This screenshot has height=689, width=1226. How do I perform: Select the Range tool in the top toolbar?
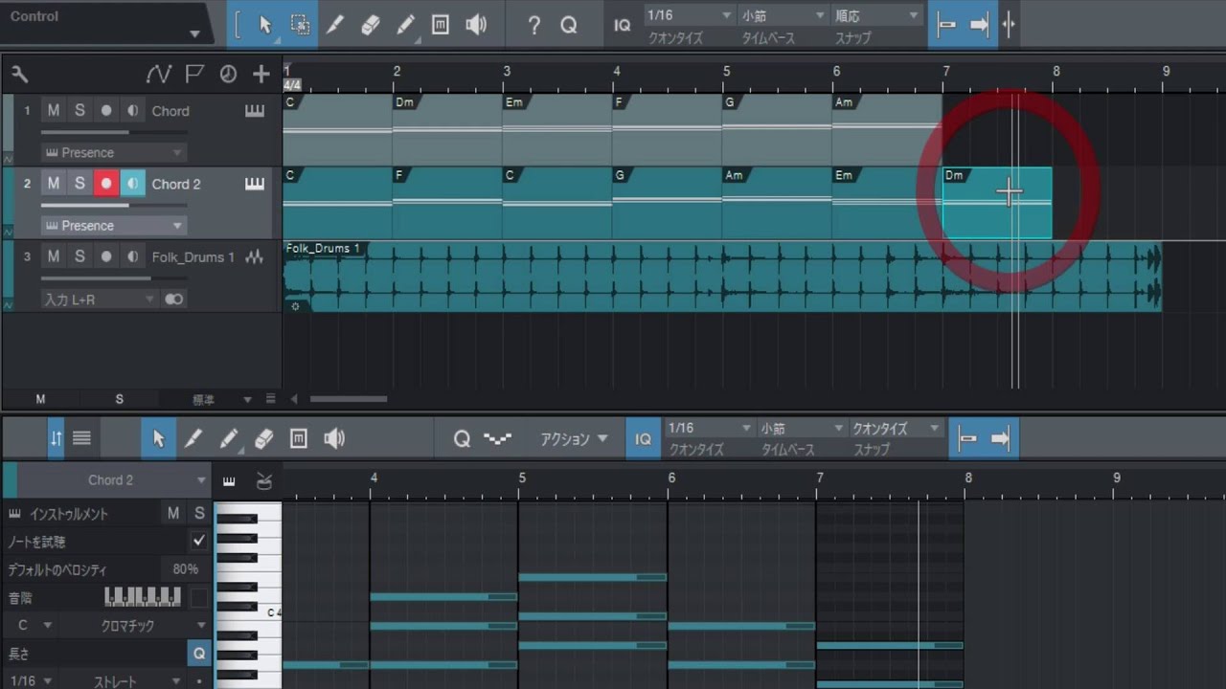click(300, 25)
